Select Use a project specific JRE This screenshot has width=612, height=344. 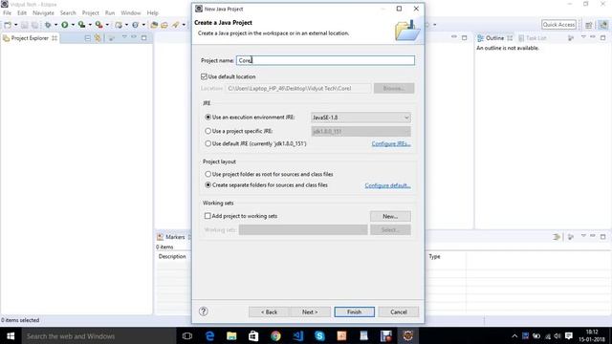click(x=208, y=131)
